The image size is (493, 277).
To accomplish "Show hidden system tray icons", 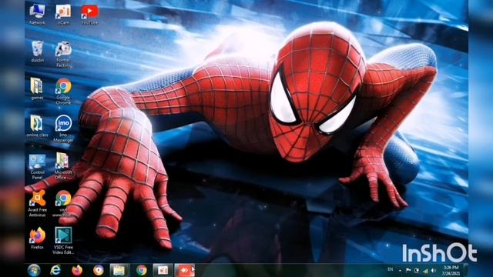I will tap(400, 270).
